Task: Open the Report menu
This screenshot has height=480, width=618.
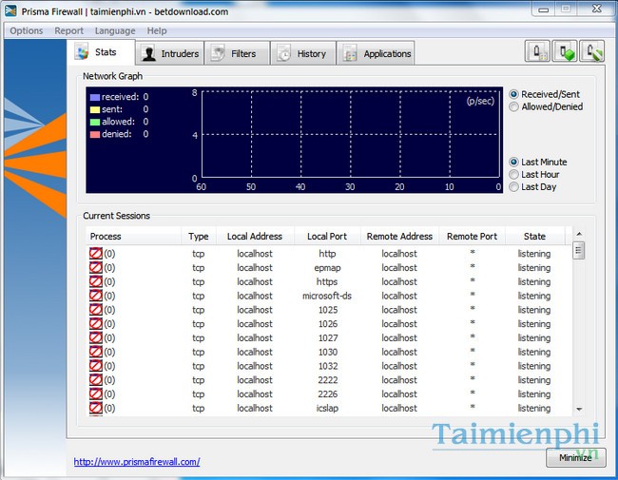Action: pos(68,30)
